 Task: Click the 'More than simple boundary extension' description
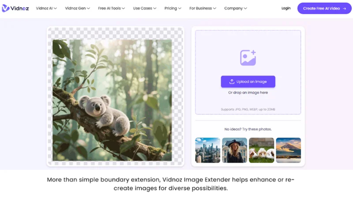pyautogui.click(x=171, y=184)
